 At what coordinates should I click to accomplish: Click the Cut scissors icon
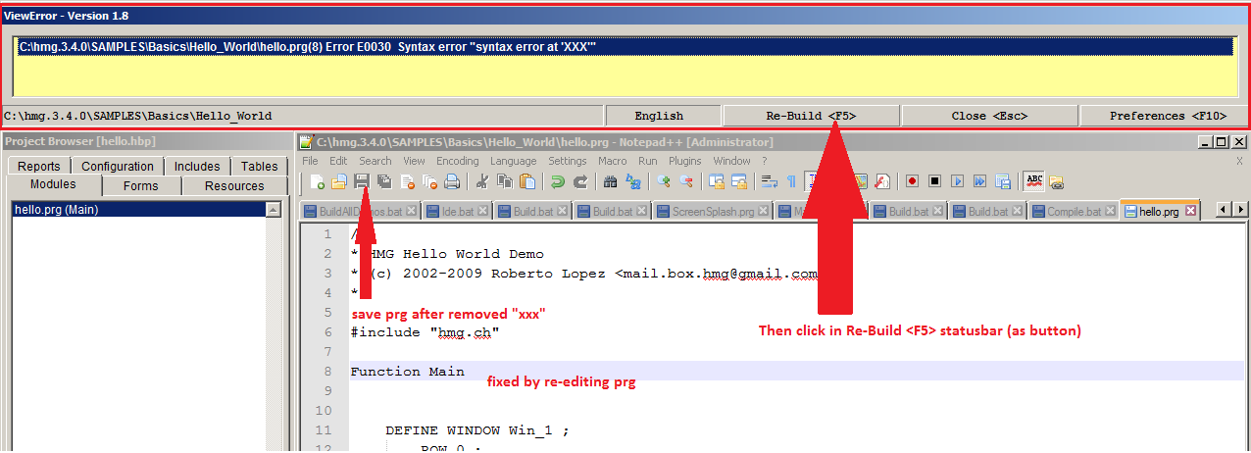tap(481, 181)
